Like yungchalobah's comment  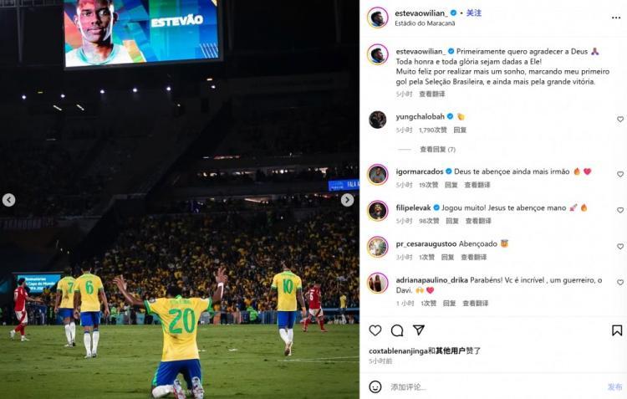coord(619,120)
